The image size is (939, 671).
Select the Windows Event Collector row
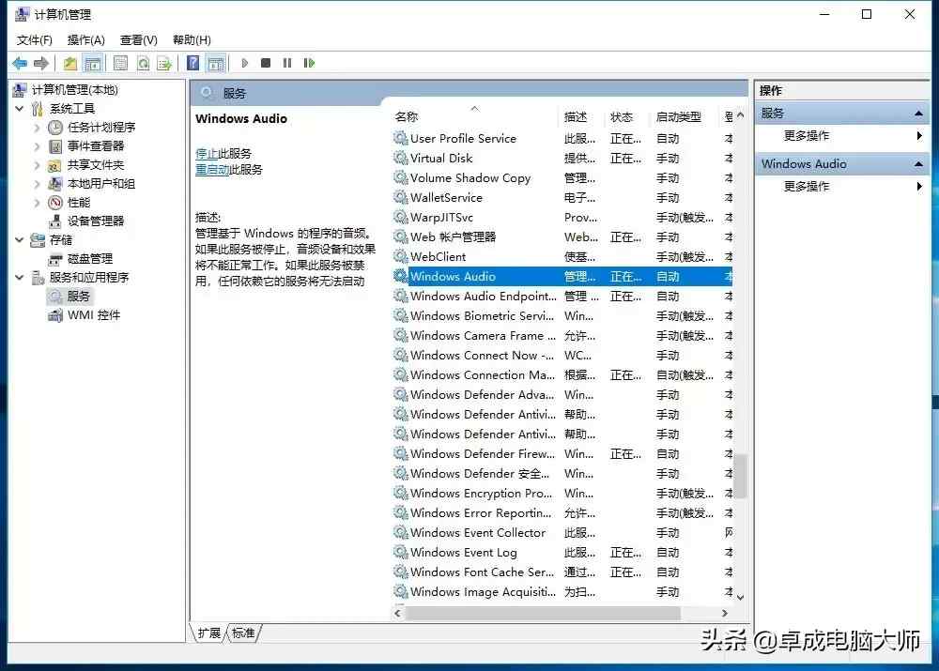pyautogui.click(x=562, y=533)
